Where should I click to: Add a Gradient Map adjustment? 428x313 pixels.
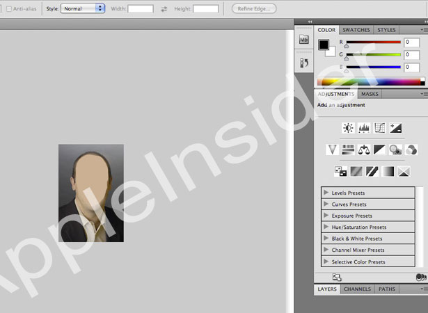(388, 171)
